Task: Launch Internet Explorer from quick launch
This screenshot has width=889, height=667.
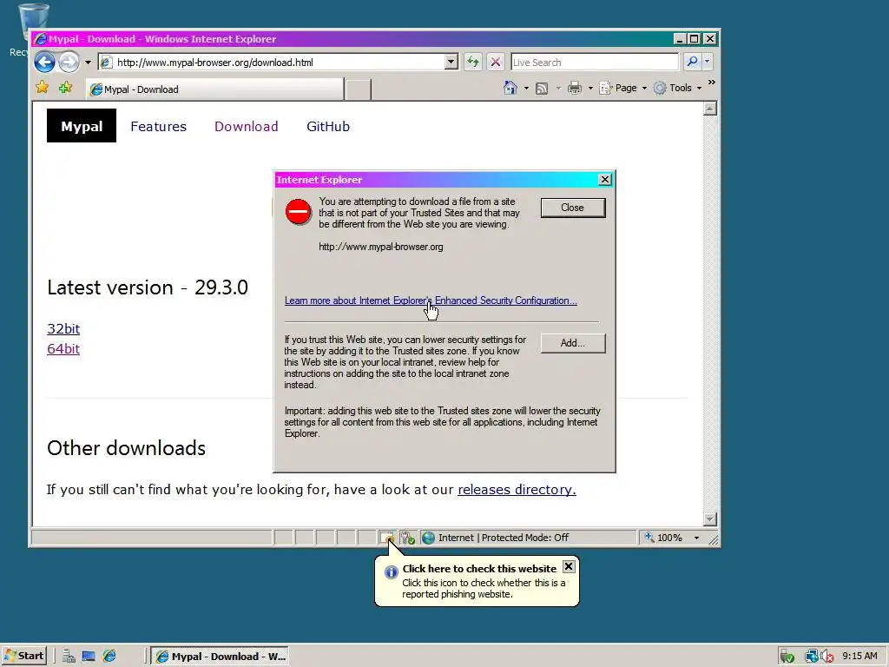Action: [109, 657]
